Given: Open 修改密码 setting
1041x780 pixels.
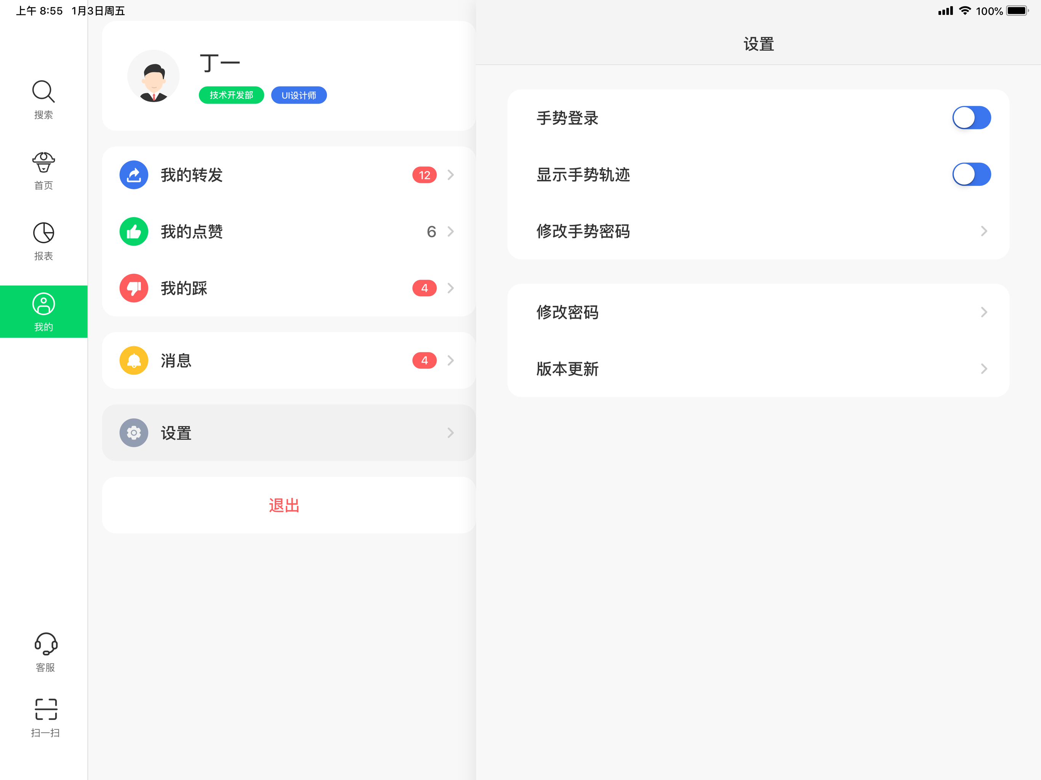Looking at the screenshot, I should point(758,312).
